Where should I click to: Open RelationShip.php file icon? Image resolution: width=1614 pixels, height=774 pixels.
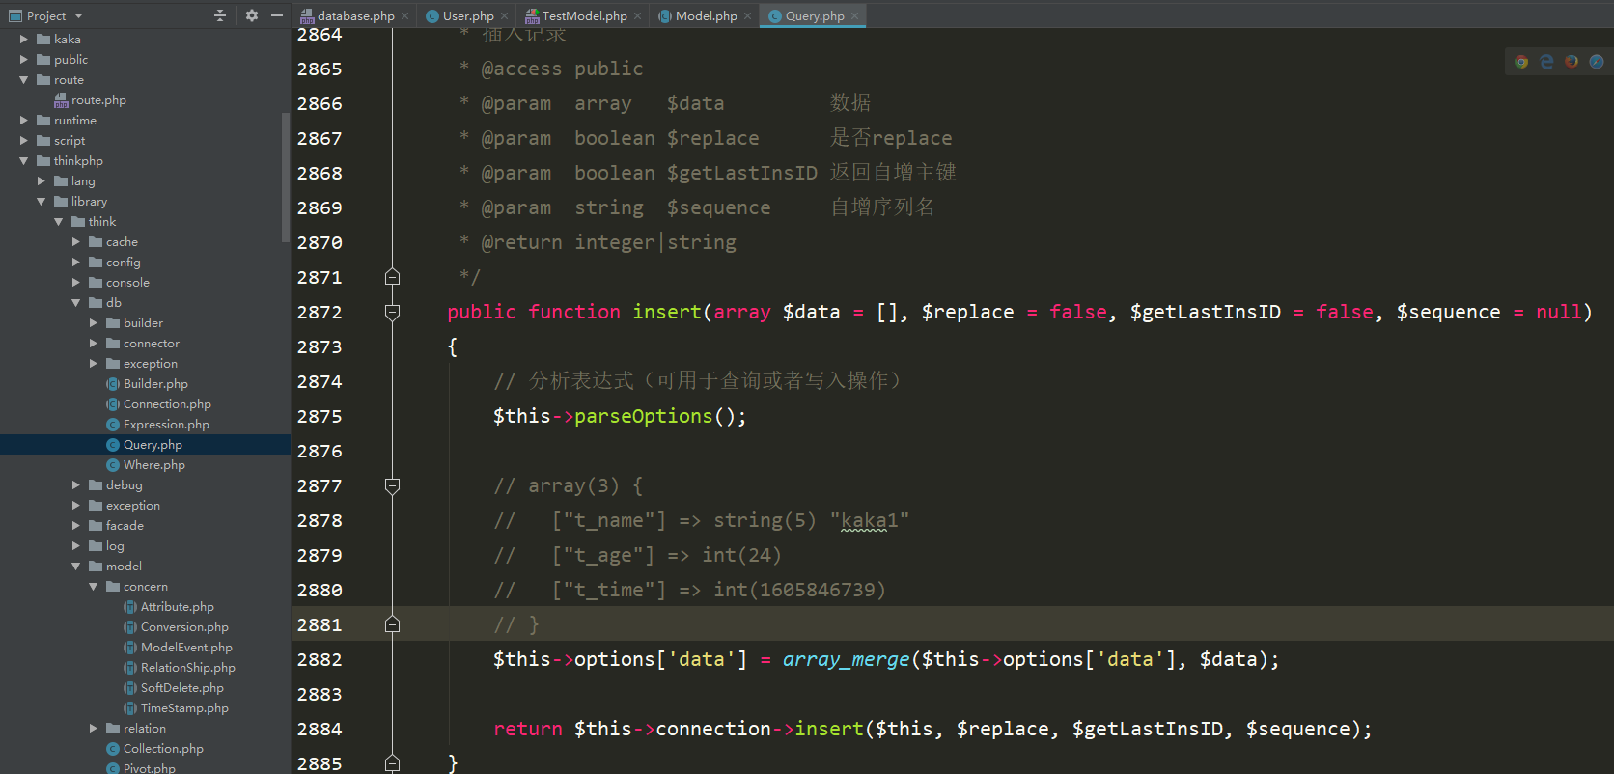pos(130,668)
